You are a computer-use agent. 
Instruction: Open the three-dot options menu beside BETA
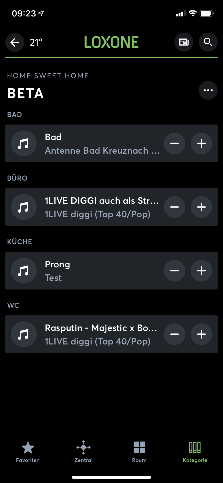coord(208,90)
